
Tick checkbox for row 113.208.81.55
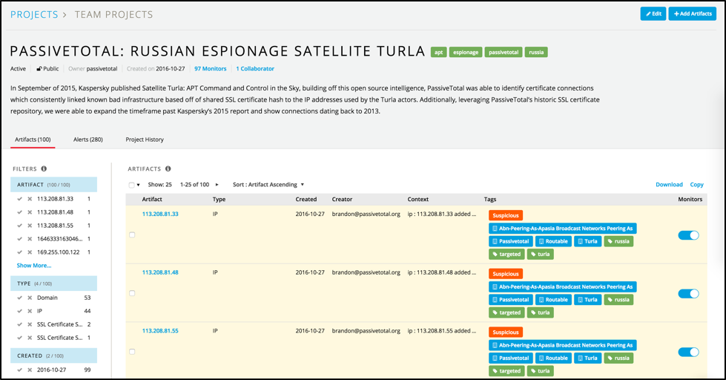click(x=132, y=352)
